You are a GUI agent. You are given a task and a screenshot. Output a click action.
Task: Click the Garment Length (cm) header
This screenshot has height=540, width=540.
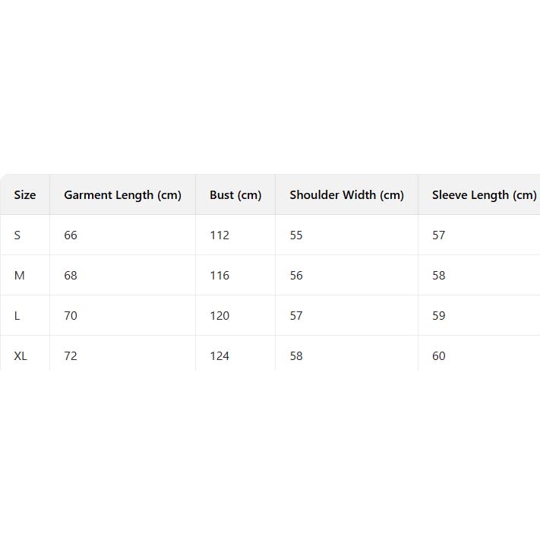tap(122, 195)
